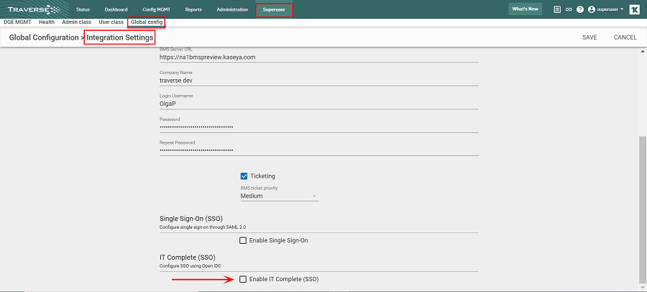Click the Company Name field
647x292 pixels.
coord(319,81)
